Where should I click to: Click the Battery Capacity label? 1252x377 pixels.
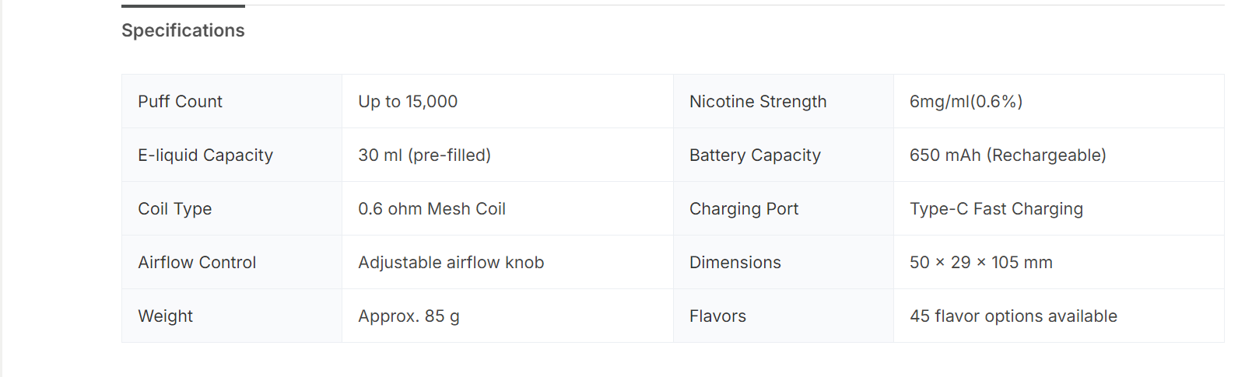(755, 155)
